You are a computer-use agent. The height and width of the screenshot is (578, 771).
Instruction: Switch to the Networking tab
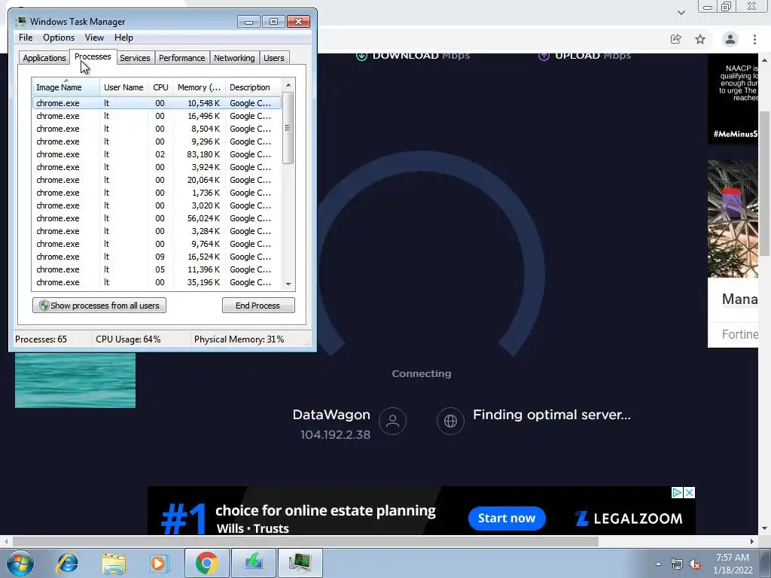coord(234,58)
